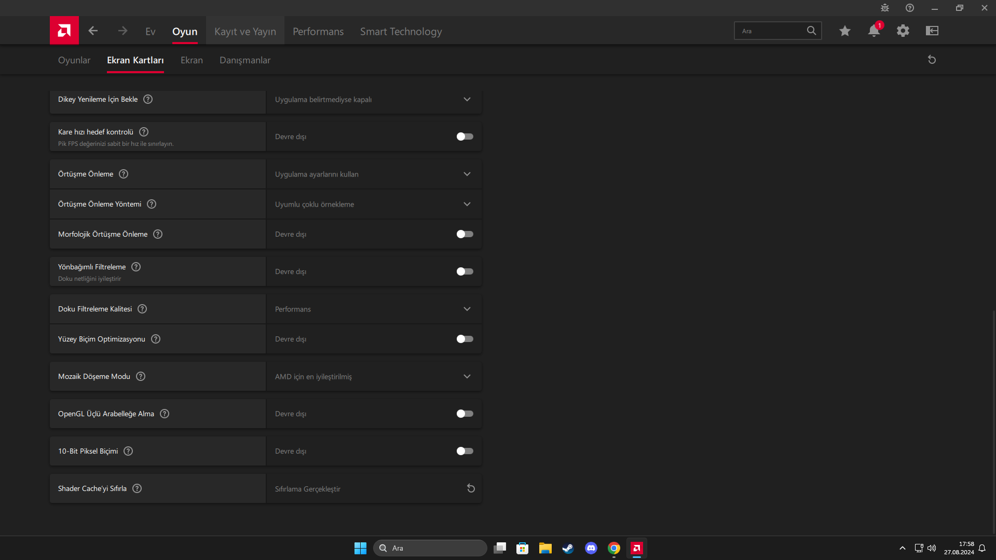Toggle the sidebar panel icon
The image size is (996, 560).
click(x=932, y=31)
